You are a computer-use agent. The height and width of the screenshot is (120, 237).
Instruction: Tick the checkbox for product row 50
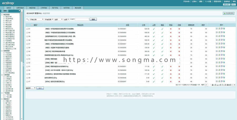pyautogui.click(x=27, y=70)
